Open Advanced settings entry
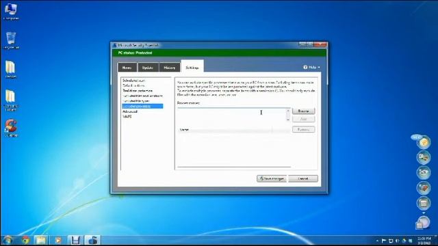This screenshot has height=246, width=438. 130,111
